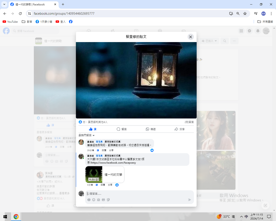Open the emoji picker in comment box
Viewport: 276px width, 221px height.
point(94,200)
